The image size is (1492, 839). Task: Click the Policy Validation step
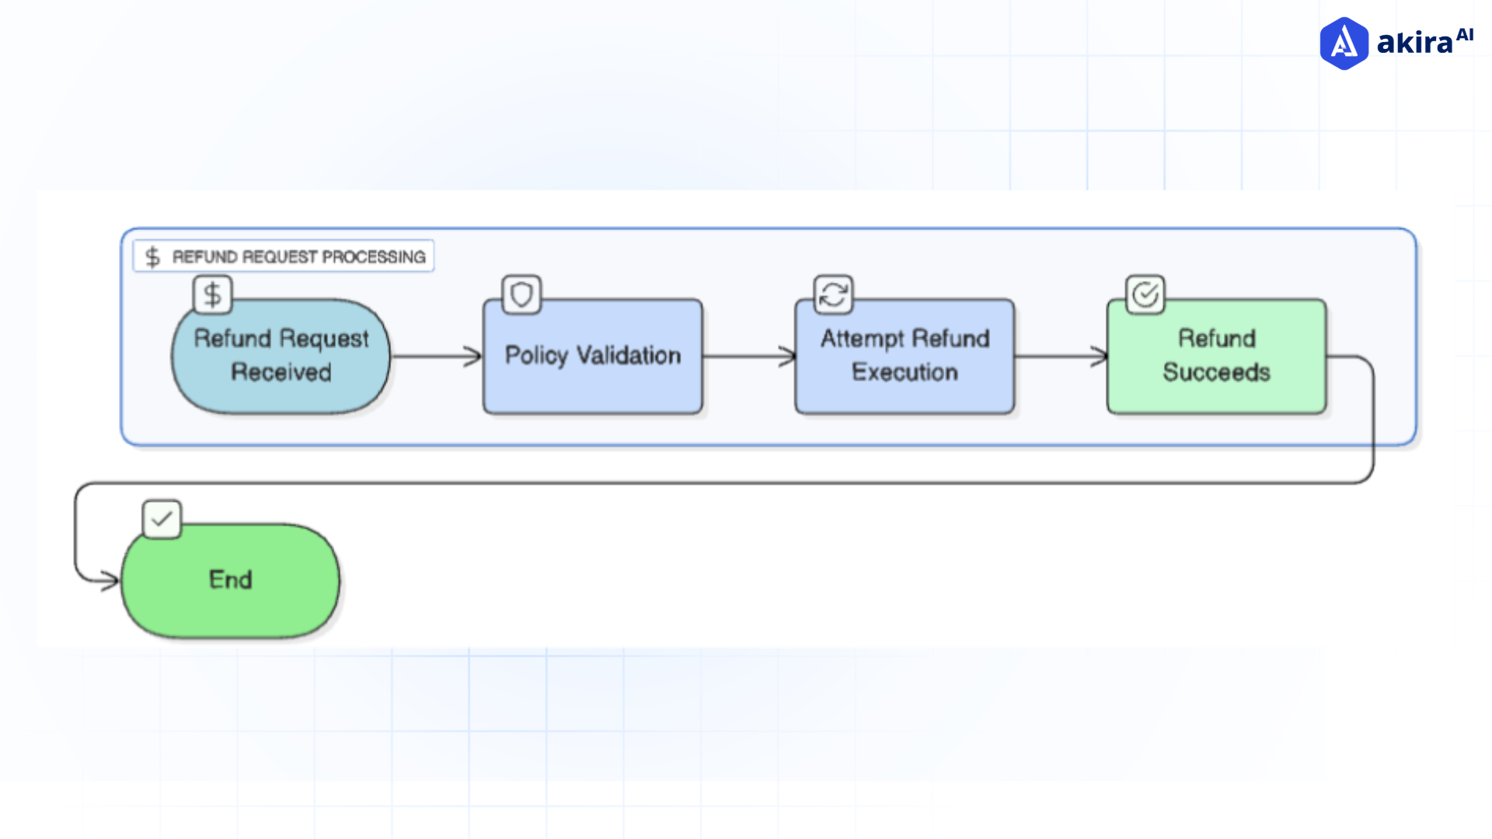tap(592, 356)
